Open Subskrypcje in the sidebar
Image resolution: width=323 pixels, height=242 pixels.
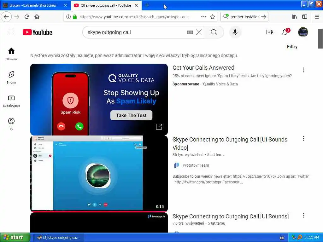tap(11, 101)
